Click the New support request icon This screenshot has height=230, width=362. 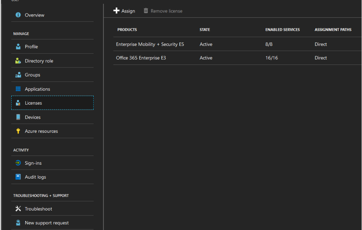(18, 223)
